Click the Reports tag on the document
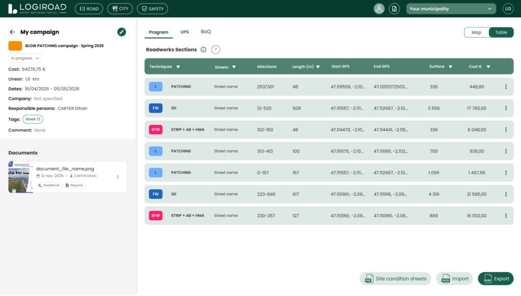521x296 pixels. tap(74, 185)
